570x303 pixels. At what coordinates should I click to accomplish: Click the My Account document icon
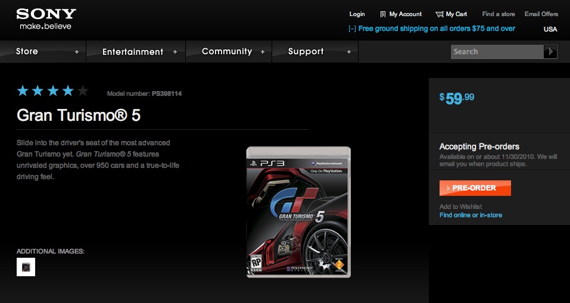[383, 14]
